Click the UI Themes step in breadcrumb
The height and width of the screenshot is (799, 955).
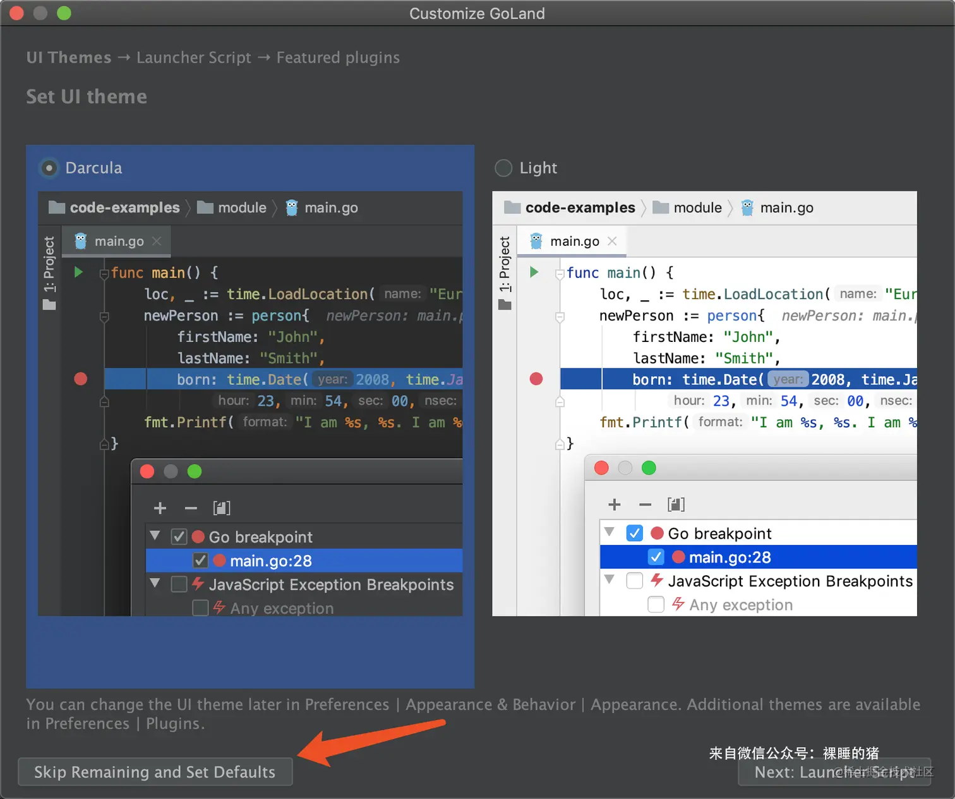click(69, 58)
